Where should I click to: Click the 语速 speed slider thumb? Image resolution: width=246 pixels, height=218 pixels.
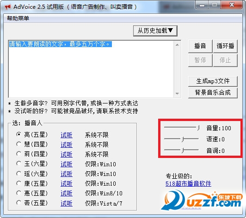[182, 139]
